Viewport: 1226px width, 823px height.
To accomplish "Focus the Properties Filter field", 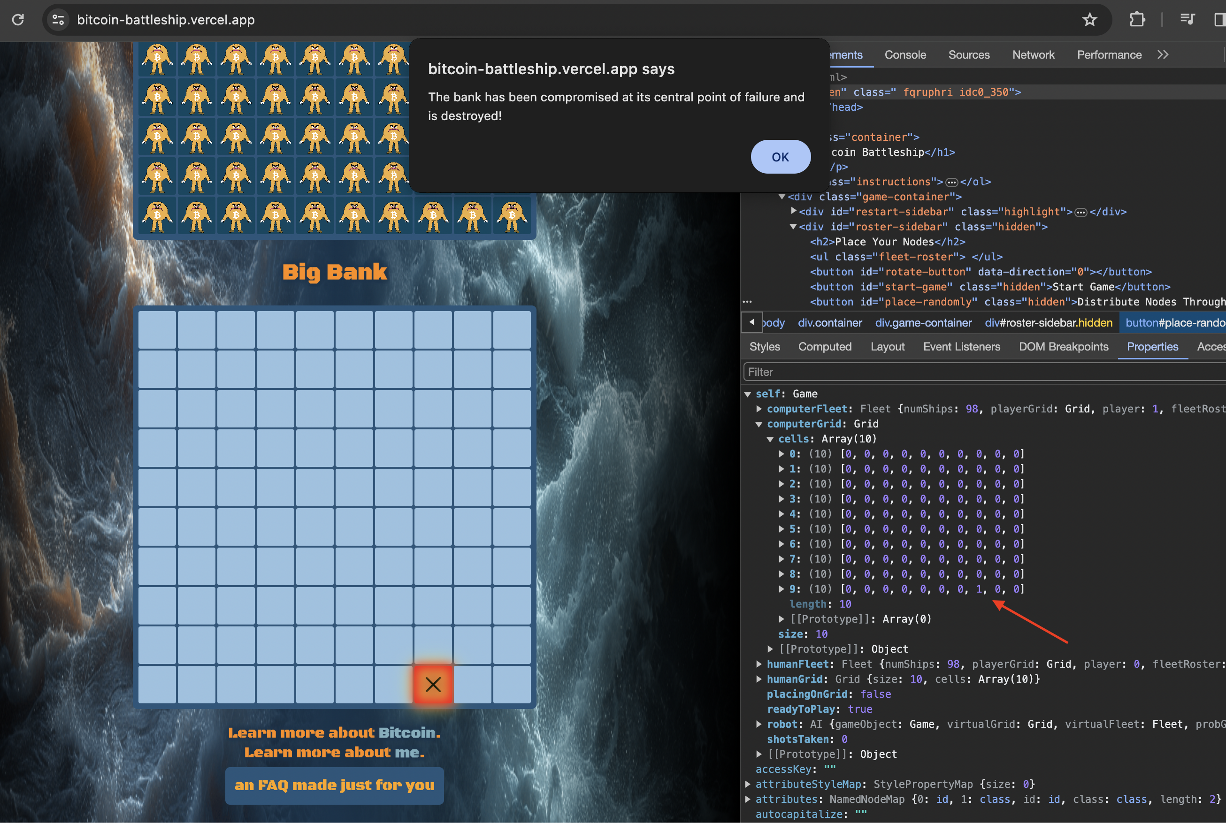I will (x=982, y=372).
